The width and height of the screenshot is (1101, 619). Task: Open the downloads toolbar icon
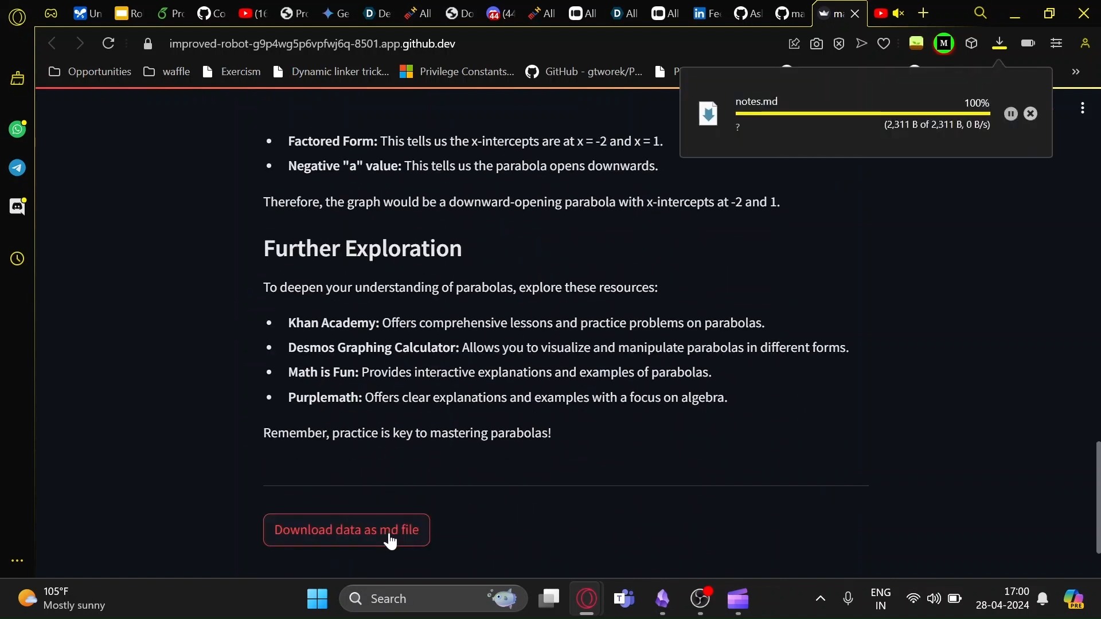pos(1000,44)
